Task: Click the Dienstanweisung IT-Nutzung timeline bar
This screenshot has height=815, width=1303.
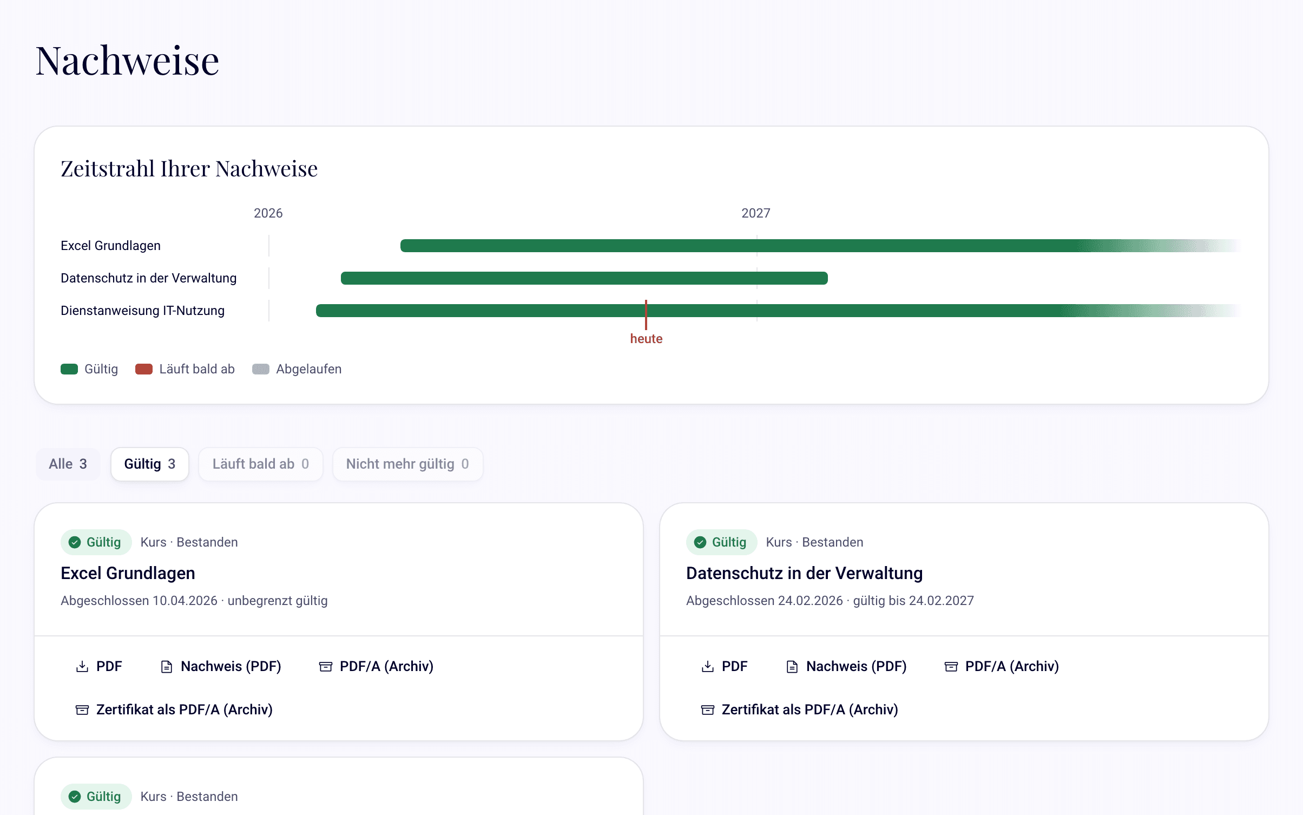Action: 778,311
